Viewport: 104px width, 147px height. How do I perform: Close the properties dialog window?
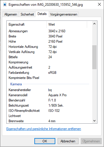pos(99,4)
